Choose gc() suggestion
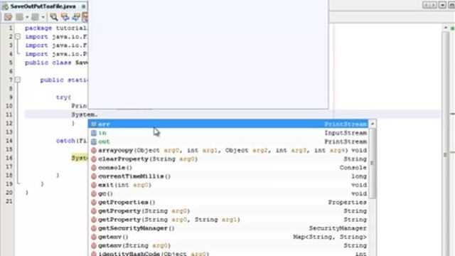Viewport: 455px width, 256px height. pos(228,193)
